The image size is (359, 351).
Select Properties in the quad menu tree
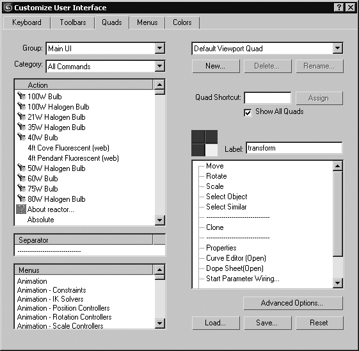[x=221, y=248]
